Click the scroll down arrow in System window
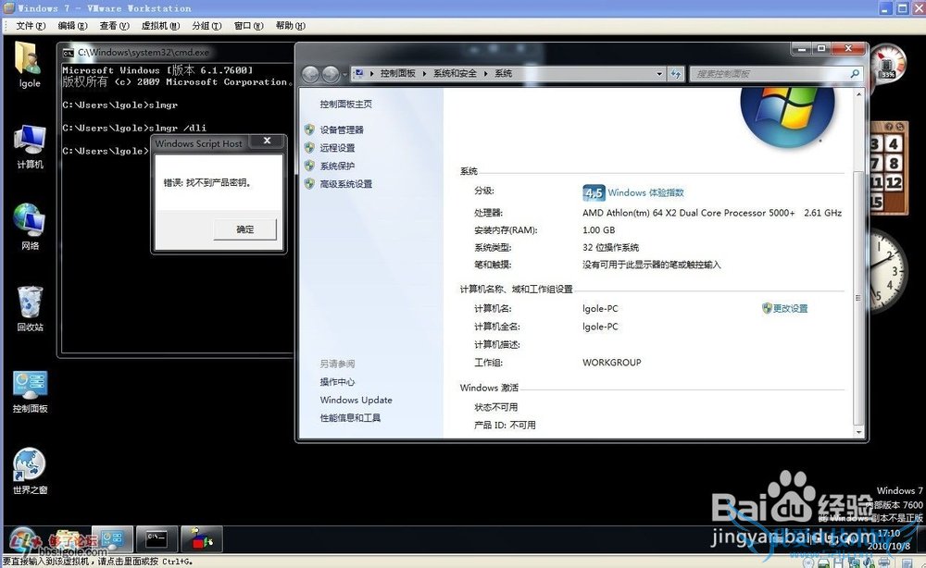 point(859,432)
